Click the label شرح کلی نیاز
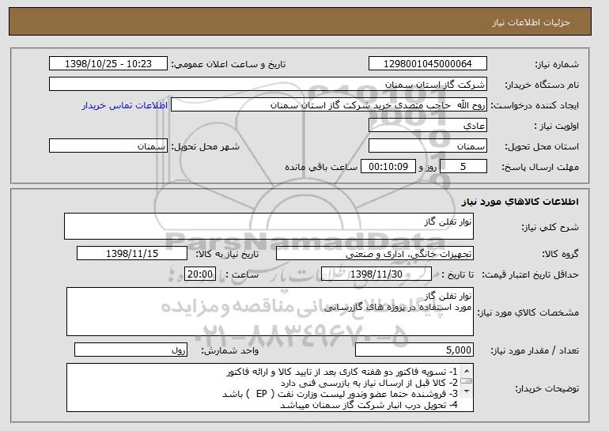 click(x=550, y=228)
